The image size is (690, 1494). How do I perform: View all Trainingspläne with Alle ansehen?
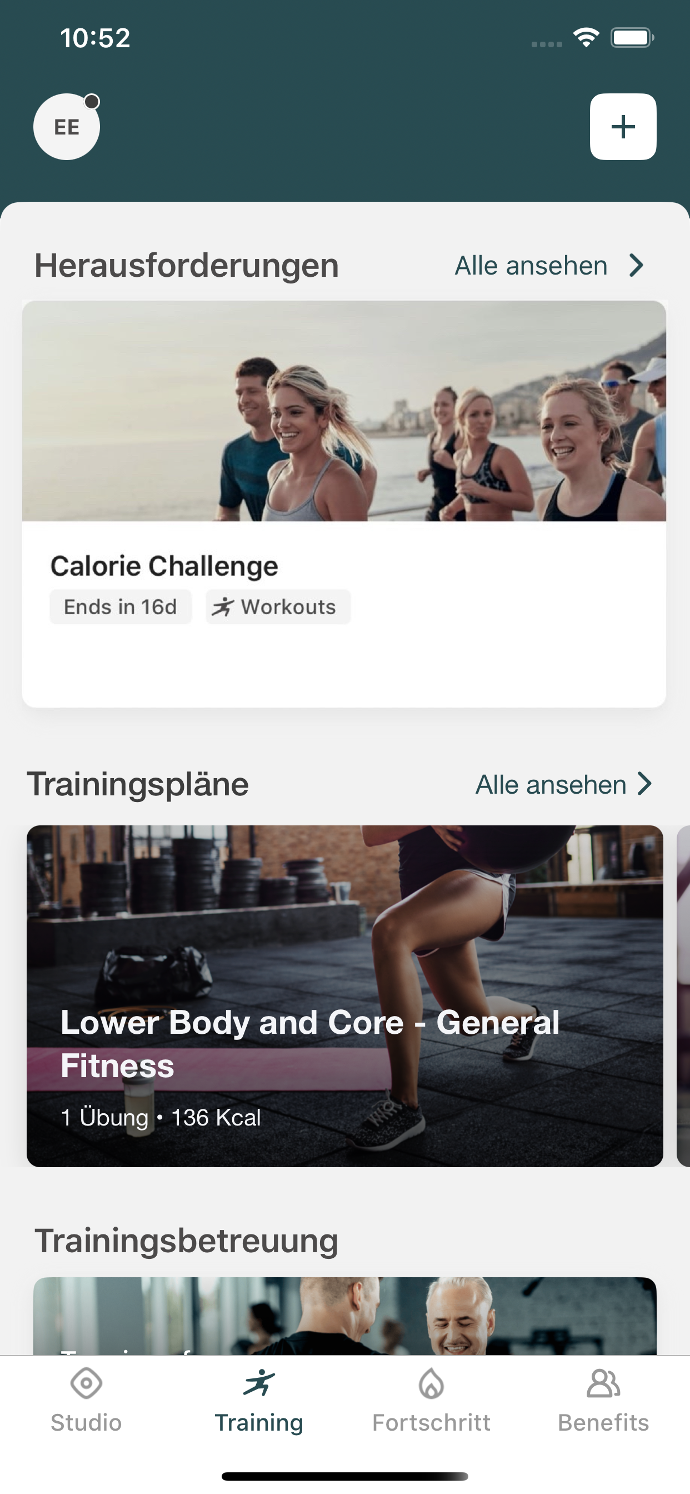click(x=551, y=785)
